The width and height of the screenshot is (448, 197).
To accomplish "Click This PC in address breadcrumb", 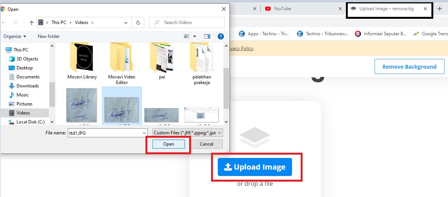I will point(59,23).
